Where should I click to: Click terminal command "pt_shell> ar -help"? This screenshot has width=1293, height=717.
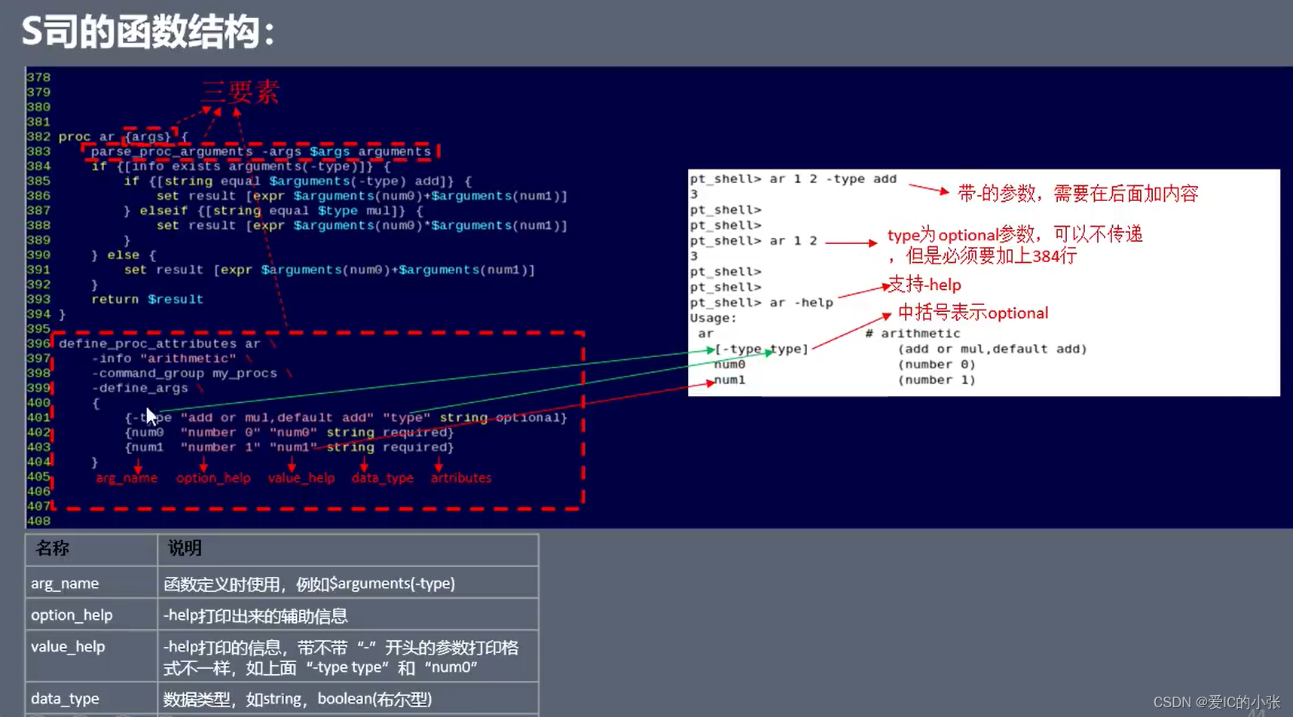tap(762, 303)
